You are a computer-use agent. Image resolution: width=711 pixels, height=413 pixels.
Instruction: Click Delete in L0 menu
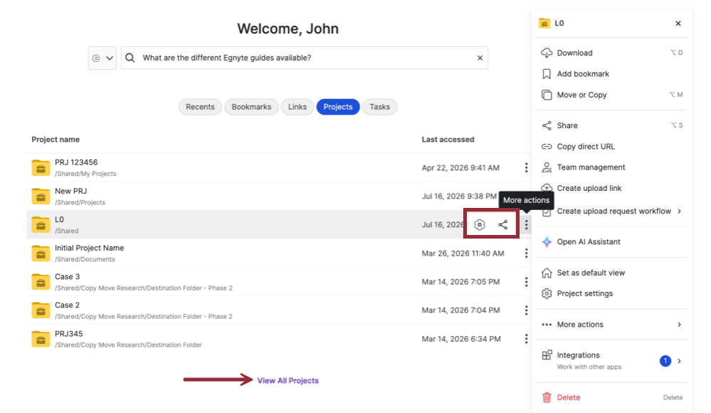pos(611,397)
